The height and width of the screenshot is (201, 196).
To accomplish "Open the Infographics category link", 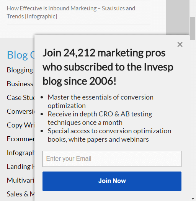I will tap(21, 153).
